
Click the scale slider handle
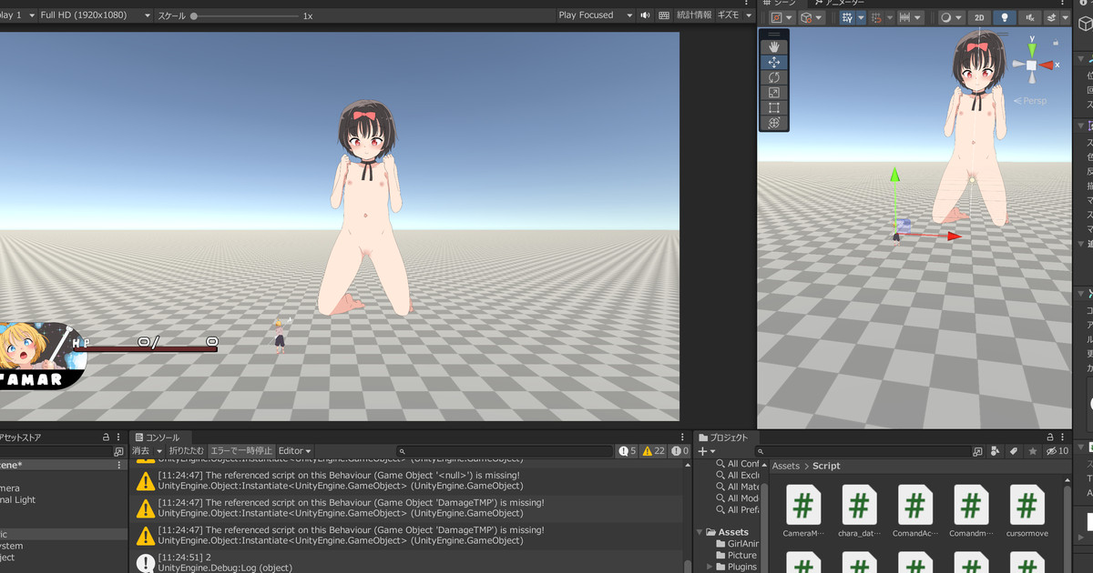[194, 15]
